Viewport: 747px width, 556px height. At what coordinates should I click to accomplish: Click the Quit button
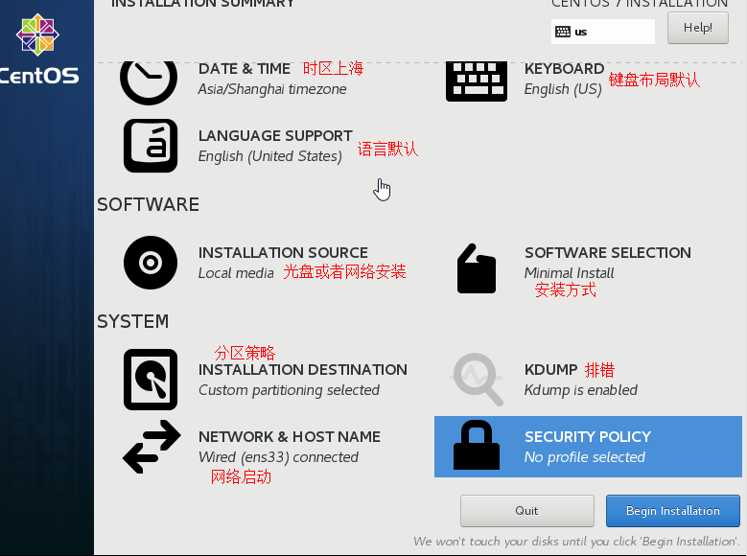526,511
